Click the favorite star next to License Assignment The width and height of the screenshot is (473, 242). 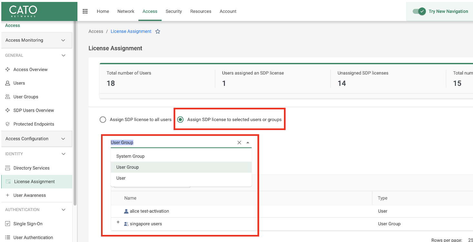coord(157,31)
